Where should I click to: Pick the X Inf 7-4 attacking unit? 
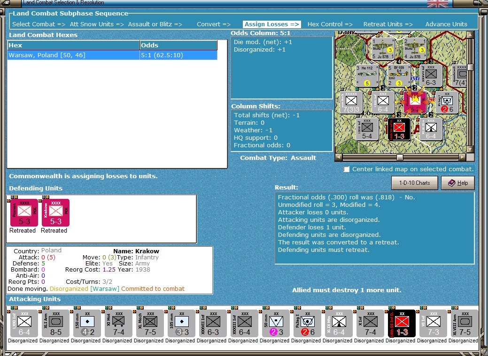click(x=371, y=323)
